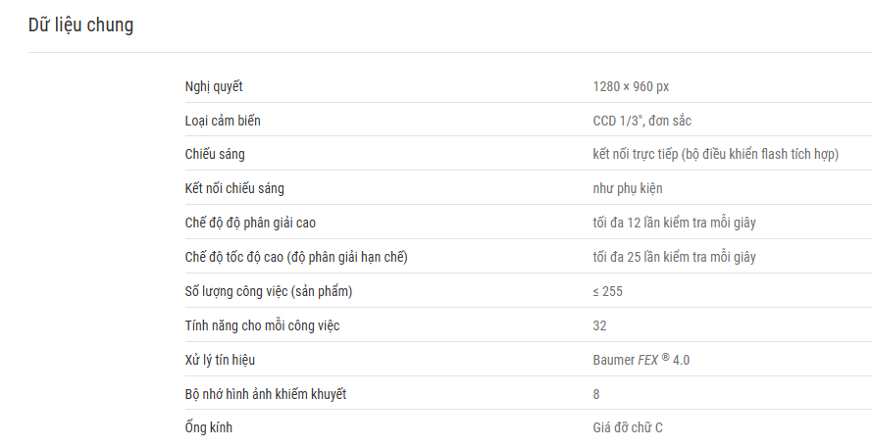
Task: Select the 'Số lượng công việc (sản phẩm)' label
Action: pos(268,292)
